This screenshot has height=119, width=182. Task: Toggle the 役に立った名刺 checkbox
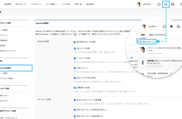(x=75, y=49)
